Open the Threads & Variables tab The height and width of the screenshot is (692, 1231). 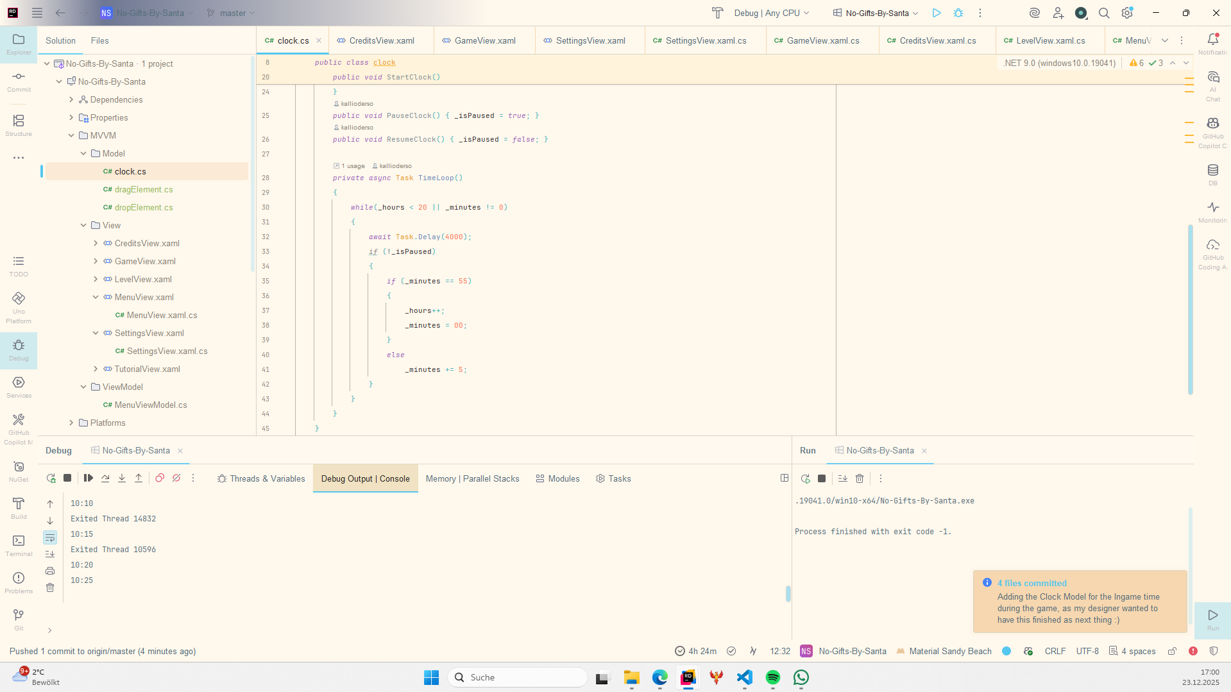(261, 478)
